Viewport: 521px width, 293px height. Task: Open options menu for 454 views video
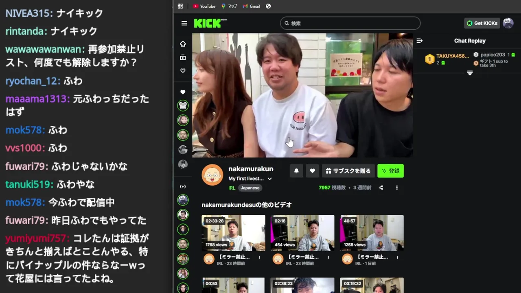coord(328,257)
